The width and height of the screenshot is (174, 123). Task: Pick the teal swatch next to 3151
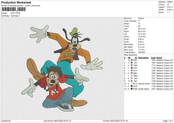point(132,70)
